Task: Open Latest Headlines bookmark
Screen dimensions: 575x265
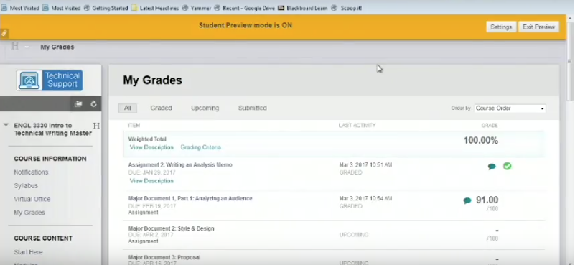Action: coord(155,8)
